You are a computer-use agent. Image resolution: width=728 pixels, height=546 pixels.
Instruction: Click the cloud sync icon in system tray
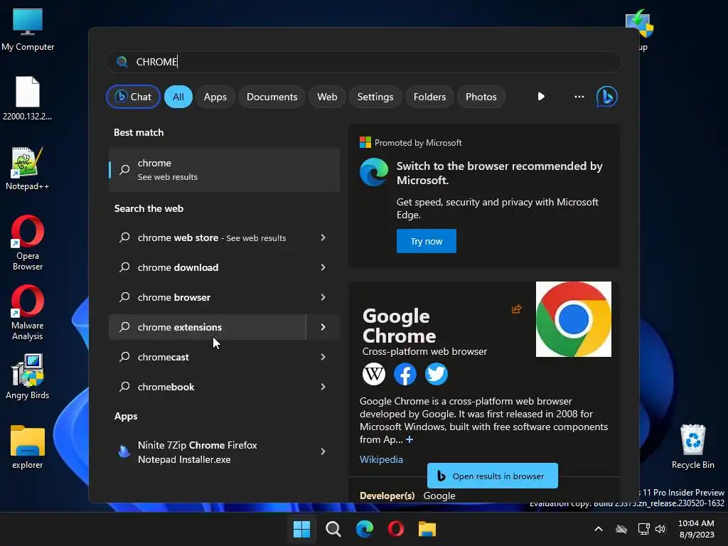click(x=621, y=529)
